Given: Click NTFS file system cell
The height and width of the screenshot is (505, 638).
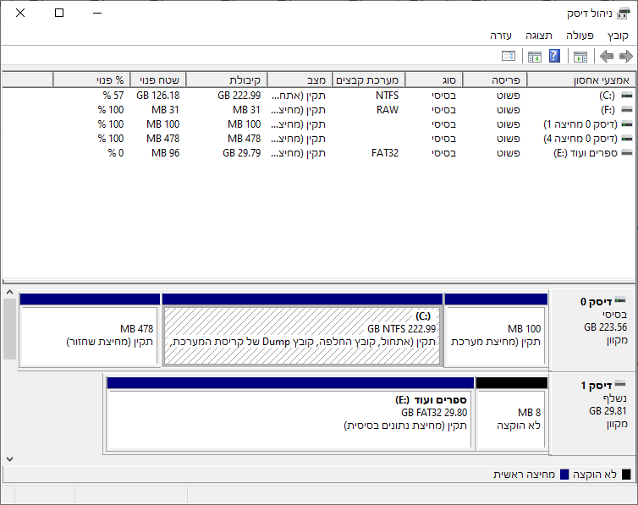Looking at the screenshot, I should [x=387, y=95].
